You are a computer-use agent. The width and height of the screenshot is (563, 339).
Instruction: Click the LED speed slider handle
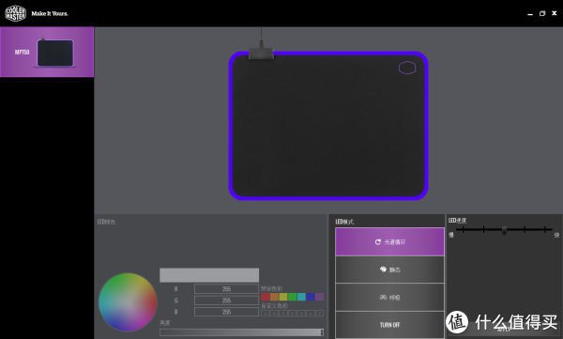(x=504, y=230)
